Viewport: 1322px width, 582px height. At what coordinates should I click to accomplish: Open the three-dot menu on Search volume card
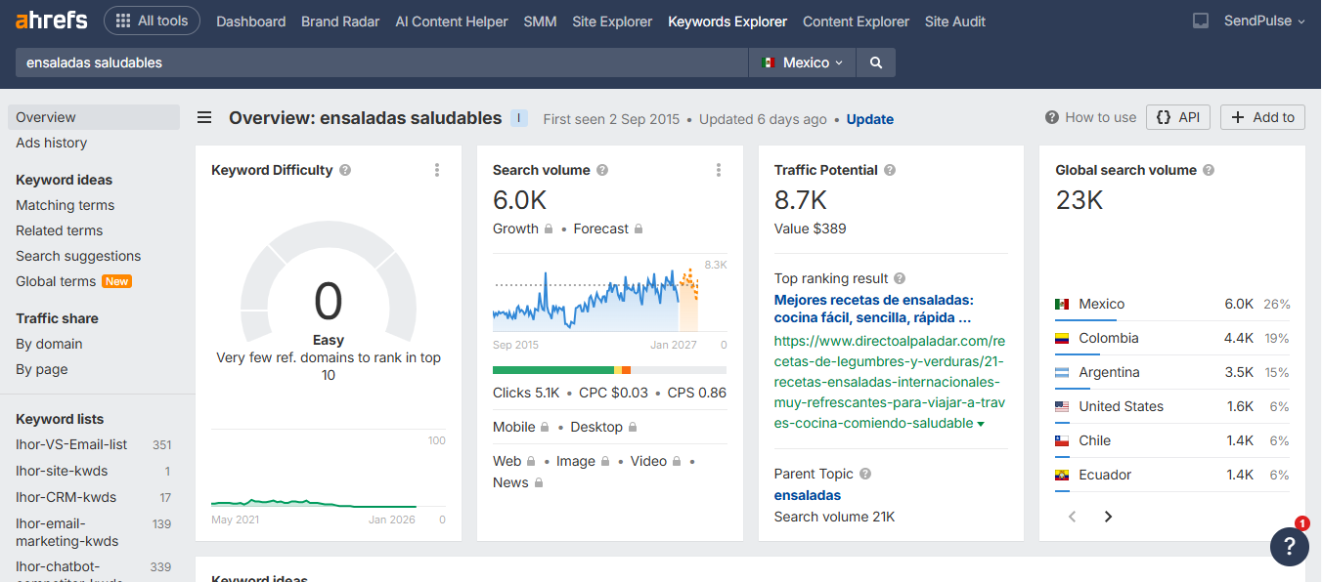coord(719,169)
